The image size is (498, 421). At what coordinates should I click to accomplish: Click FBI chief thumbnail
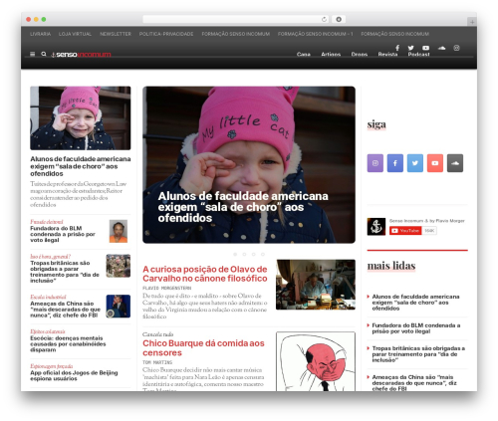pyautogui.click(x=119, y=306)
